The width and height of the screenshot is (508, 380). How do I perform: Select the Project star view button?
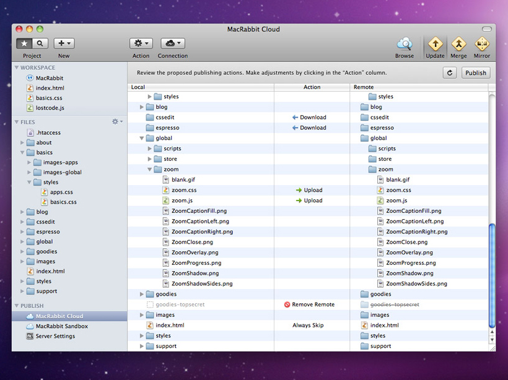pos(24,43)
